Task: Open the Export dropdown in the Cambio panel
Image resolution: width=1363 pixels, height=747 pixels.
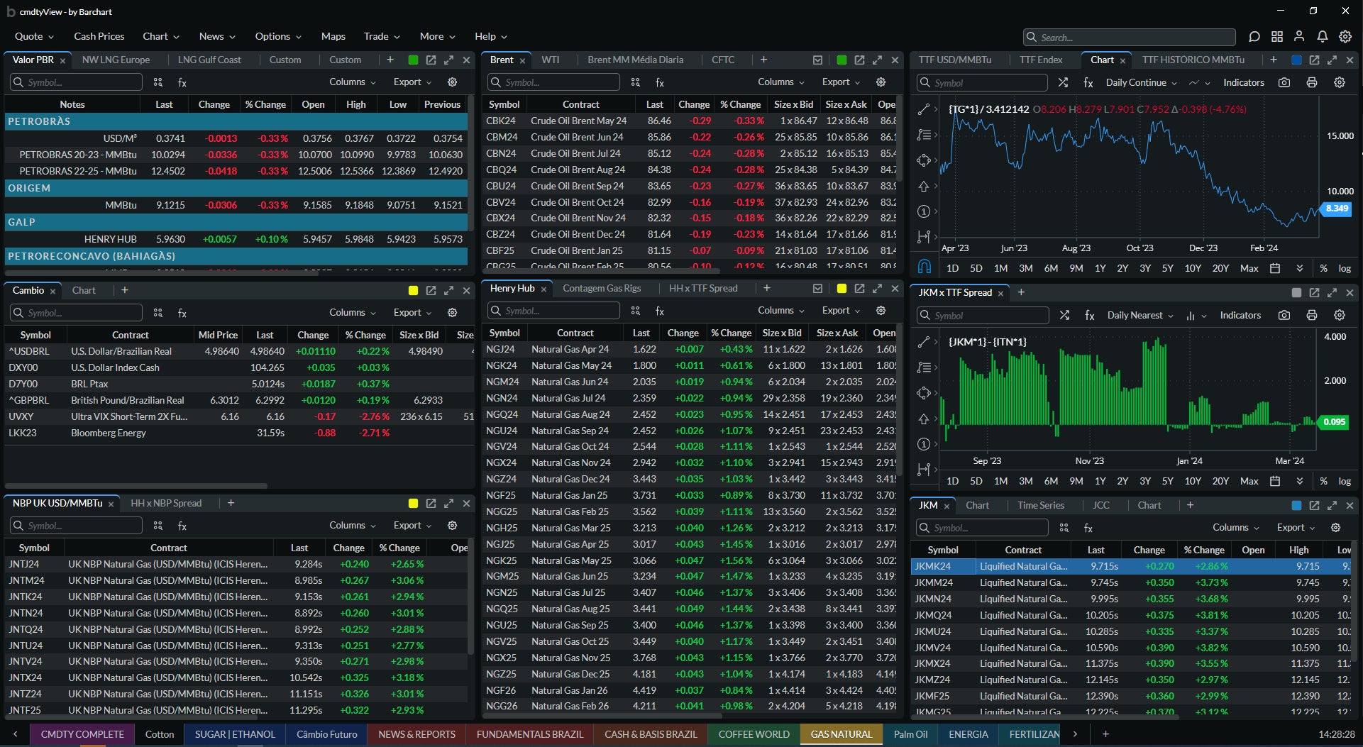Action: click(412, 313)
